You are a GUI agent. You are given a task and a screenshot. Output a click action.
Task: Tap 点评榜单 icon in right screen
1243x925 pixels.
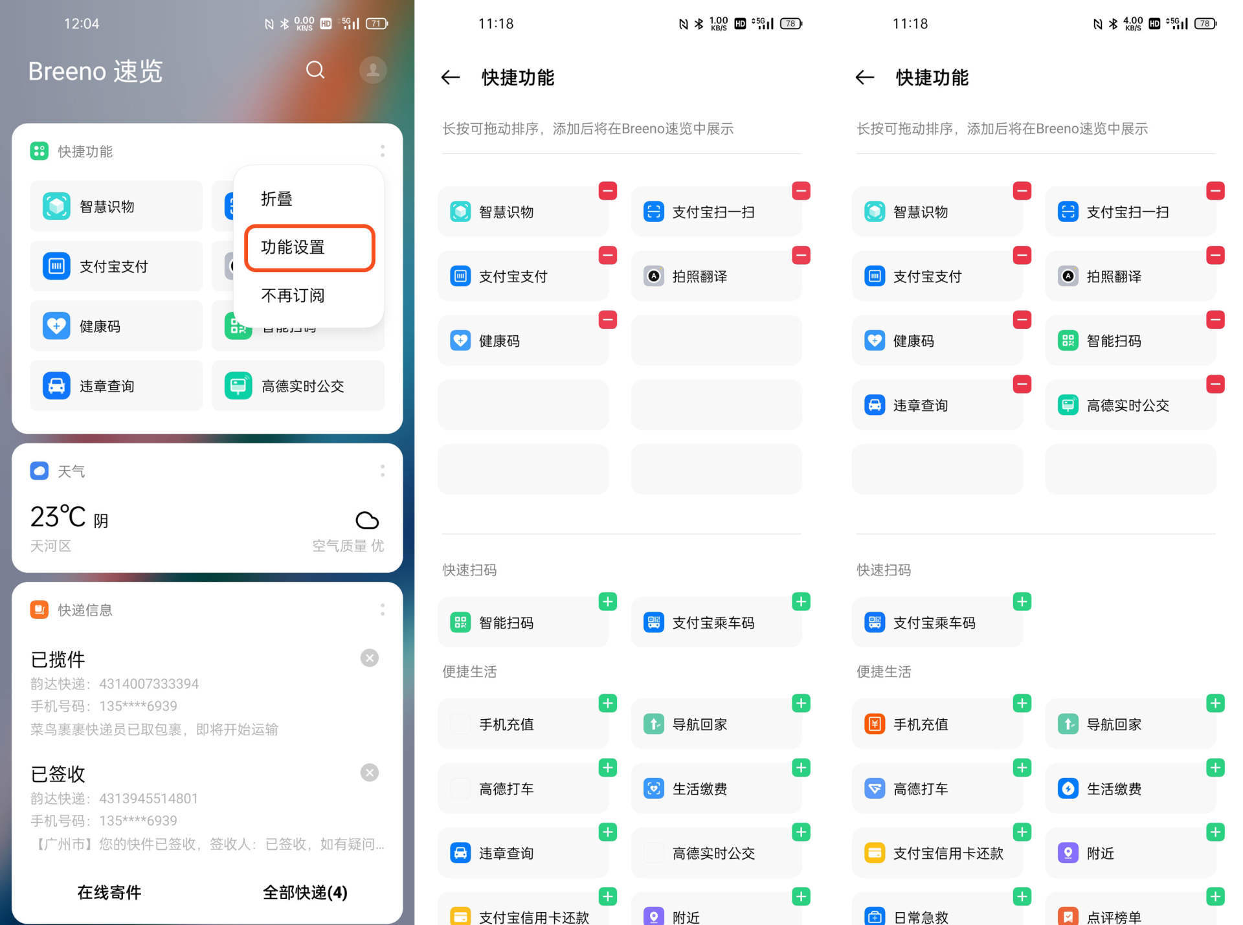click(1068, 916)
